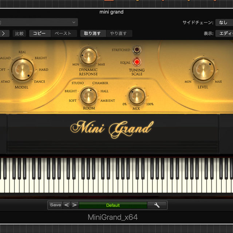The width and height of the screenshot is (233, 233).
Task: Click the Mini Grand logo
Action: coord(112,129)
